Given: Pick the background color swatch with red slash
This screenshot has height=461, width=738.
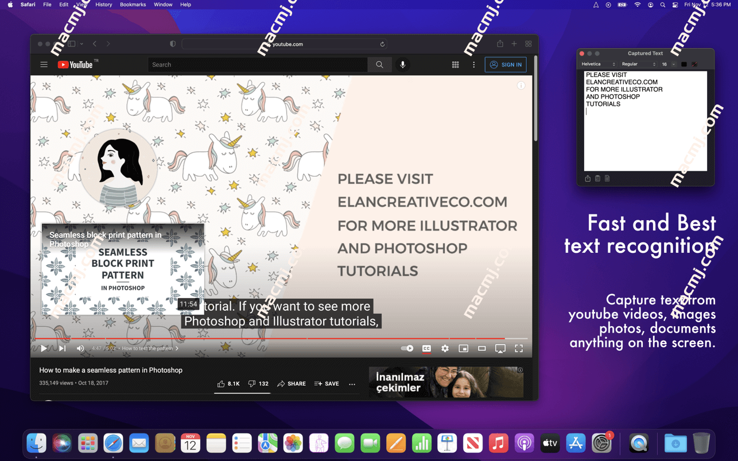Looking at the screenshot, I should (x=694, y=64).
